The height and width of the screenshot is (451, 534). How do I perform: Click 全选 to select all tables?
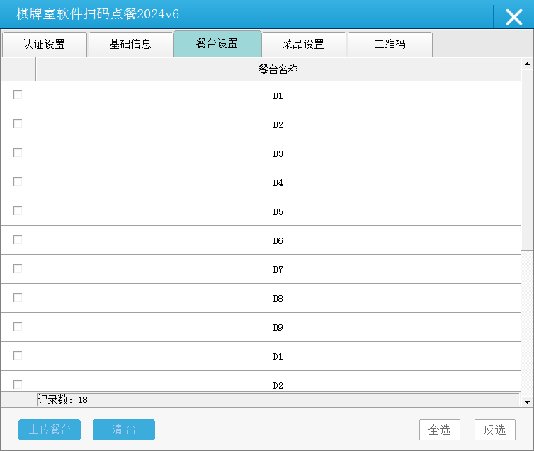[x=440, y=430]
